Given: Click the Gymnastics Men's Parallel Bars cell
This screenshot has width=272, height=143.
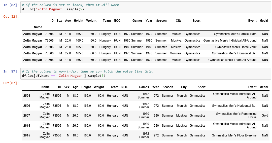Looking at the screenshot, I should coord(235,34).
